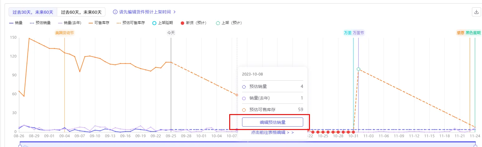Click the 08-26 x-axis label

click(19, 136)
